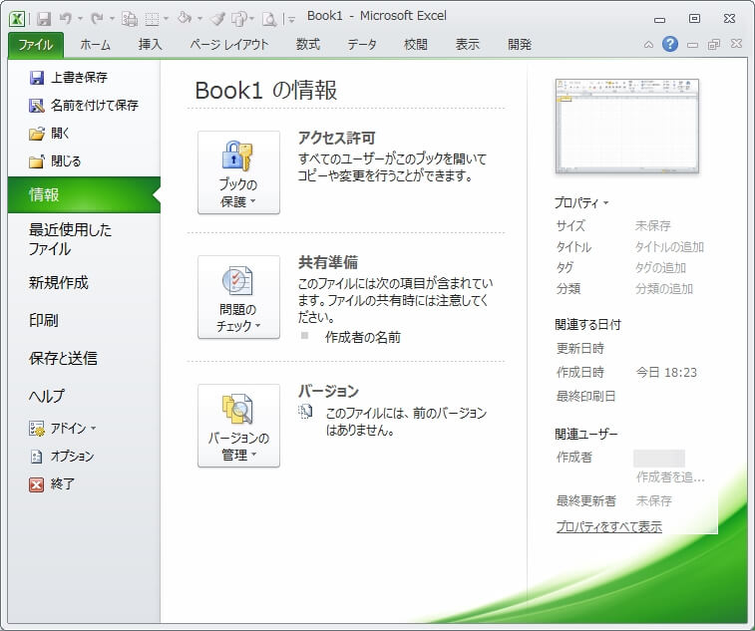Click the red 終了 exit icon
755x631 pixels.
(37, 484)
